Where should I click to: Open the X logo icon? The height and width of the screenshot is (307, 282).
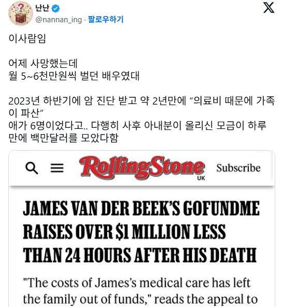269,8
